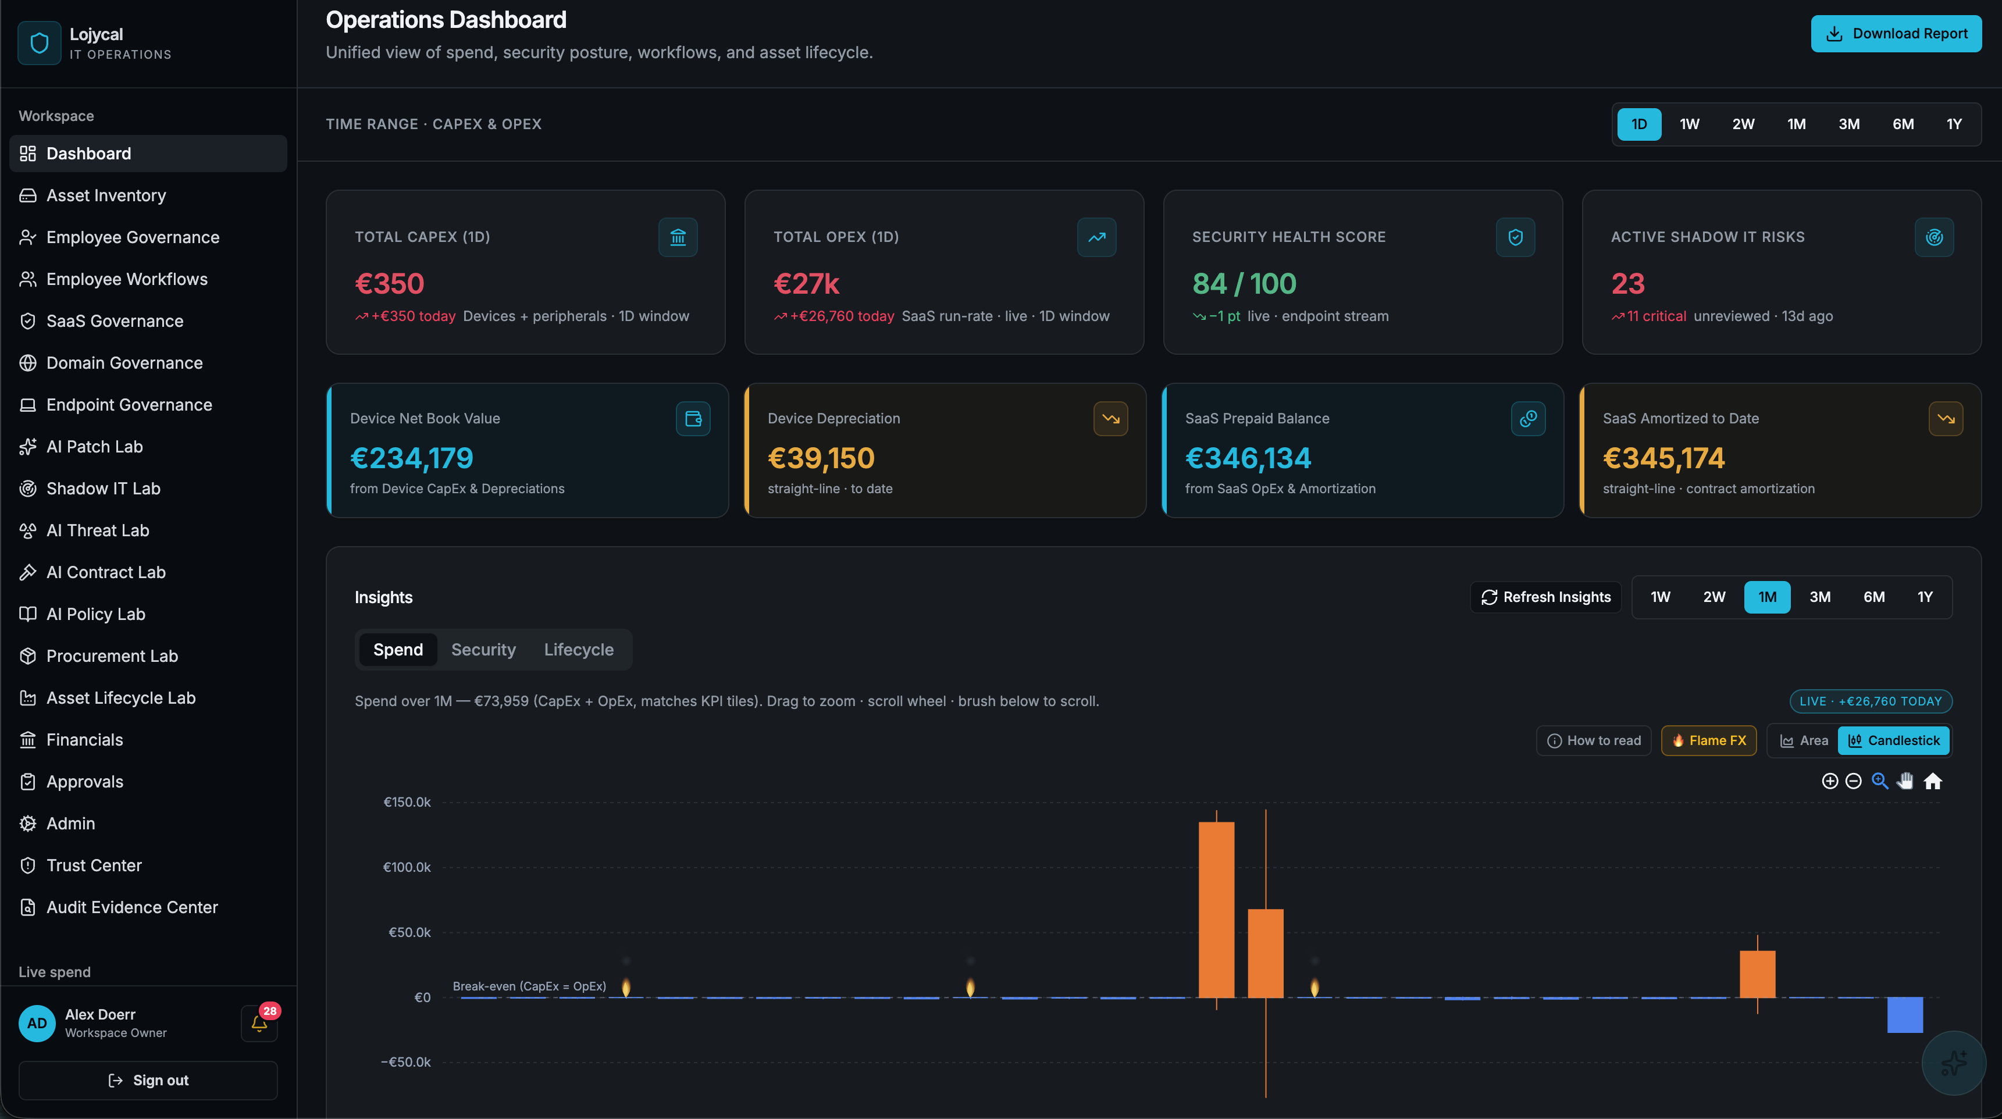Reset chart zoom with the home icon
The height and width of the screenshot is (1119, 2002).
(x=1933, y=781)
